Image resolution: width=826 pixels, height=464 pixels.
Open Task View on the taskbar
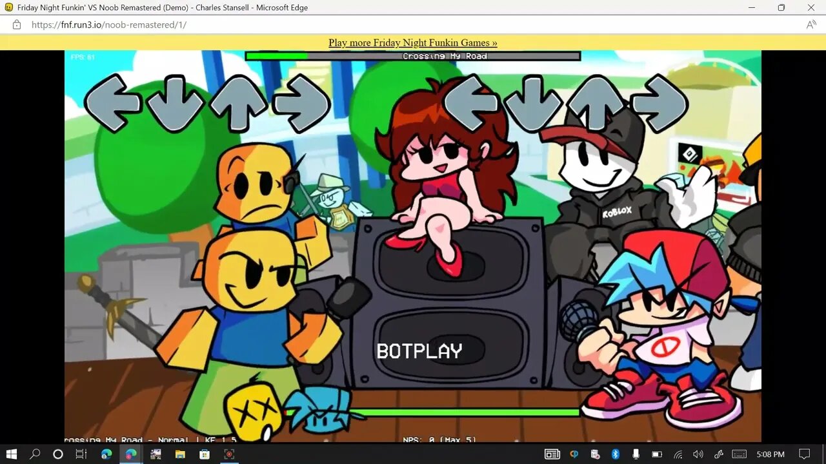tap(81, 454)
